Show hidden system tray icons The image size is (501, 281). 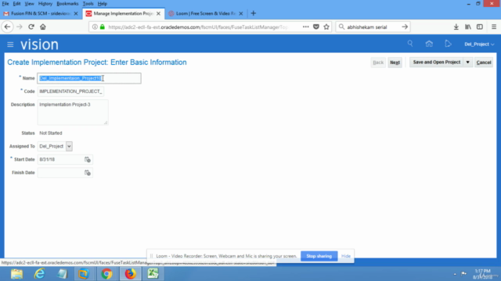tap(455, 274)
